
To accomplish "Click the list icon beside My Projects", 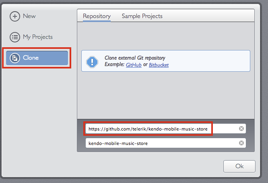I will 15,37.
